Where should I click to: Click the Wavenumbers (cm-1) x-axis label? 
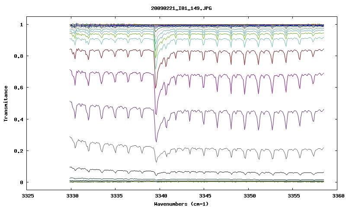[181, 204]
